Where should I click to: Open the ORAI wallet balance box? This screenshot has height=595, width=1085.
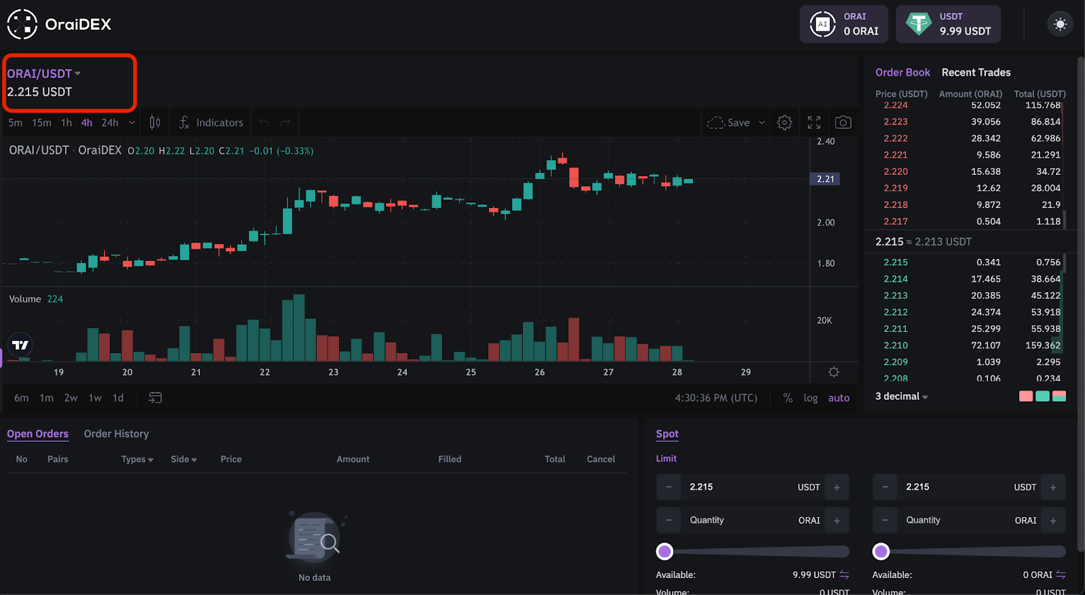[844, 24]
